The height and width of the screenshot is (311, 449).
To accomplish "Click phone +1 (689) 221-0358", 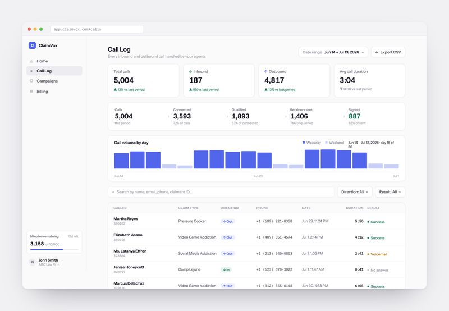I will point(274,221).
